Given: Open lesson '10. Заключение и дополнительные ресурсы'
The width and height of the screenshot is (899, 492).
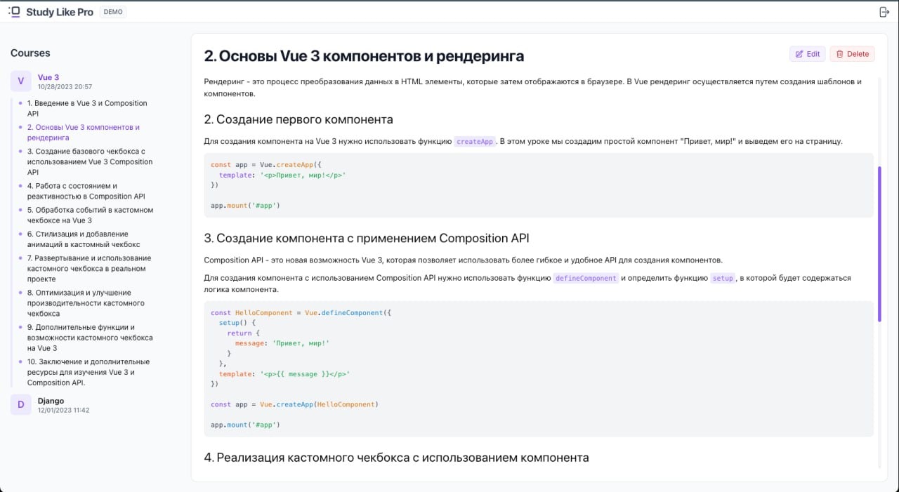Looking at the screenshot, I should click(x=88, y=372).
